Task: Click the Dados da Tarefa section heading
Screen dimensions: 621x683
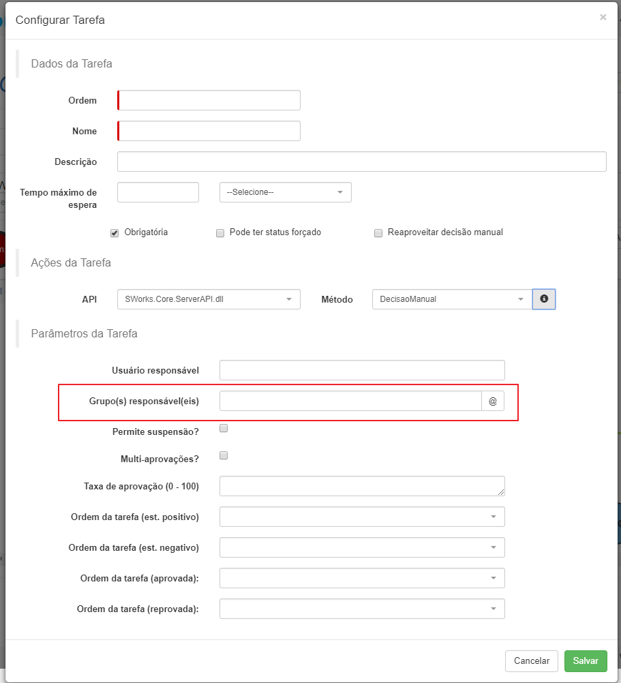Action: coord(72,63)
